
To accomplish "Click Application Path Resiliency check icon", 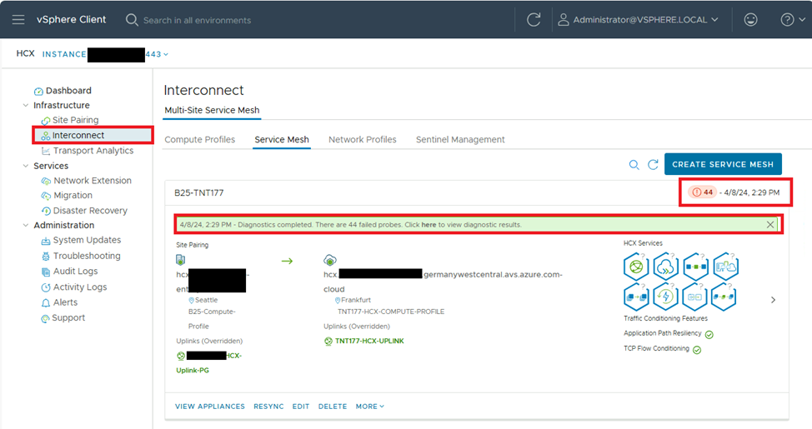I will [709, 335].
